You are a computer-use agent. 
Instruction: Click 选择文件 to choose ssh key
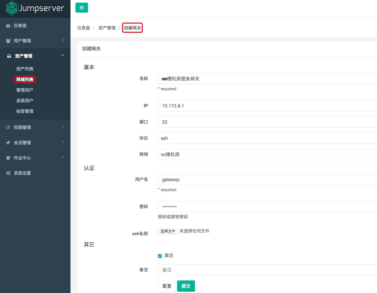(x=168, y=231)
